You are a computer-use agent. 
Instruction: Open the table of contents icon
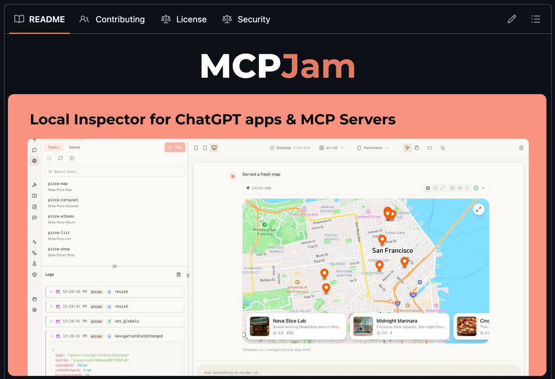click(536, 19)
